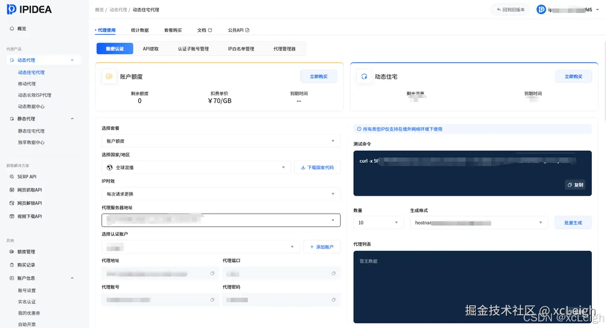Switch to the 统计数据 tab
The height and width of the screenshot is (328, 606).
139,30
